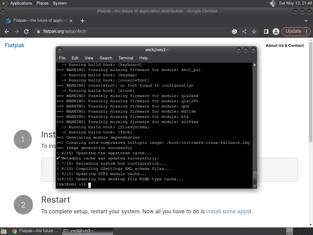Open the About Us & Contact link
This screenshot has width=313, height=235.
pos(285,46)
